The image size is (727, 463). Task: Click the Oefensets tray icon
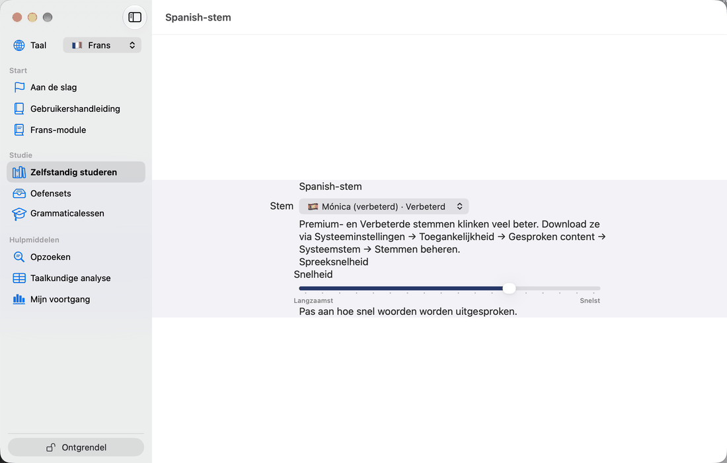point(19,193)
